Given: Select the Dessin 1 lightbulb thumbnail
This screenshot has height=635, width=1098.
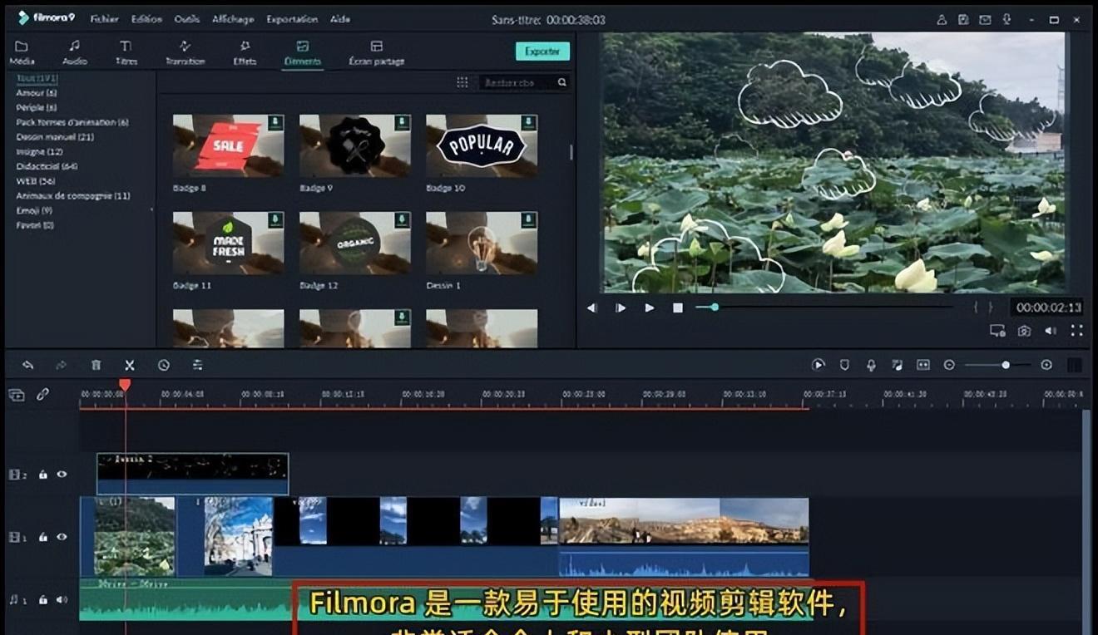Looking at the screenshot, I should point(482,243).
